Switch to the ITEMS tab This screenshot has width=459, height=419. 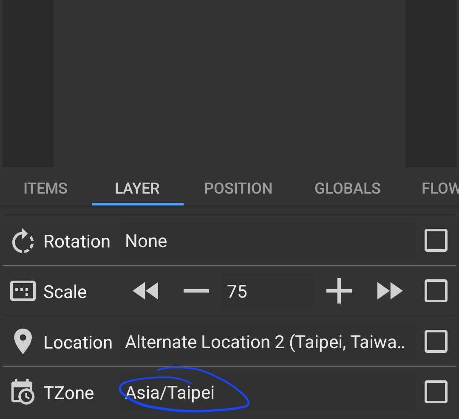coord(45,188)
